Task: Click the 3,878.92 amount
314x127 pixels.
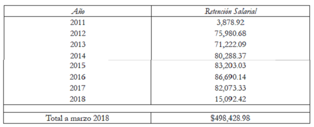Action: [230, 22]
